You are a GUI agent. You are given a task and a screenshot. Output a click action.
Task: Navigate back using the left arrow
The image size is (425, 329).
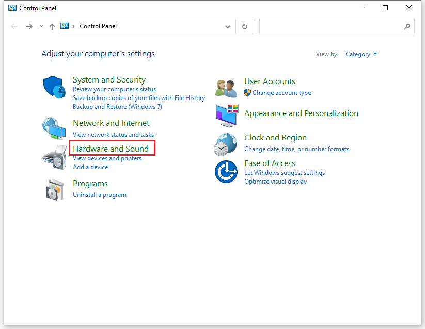(14, 26)
